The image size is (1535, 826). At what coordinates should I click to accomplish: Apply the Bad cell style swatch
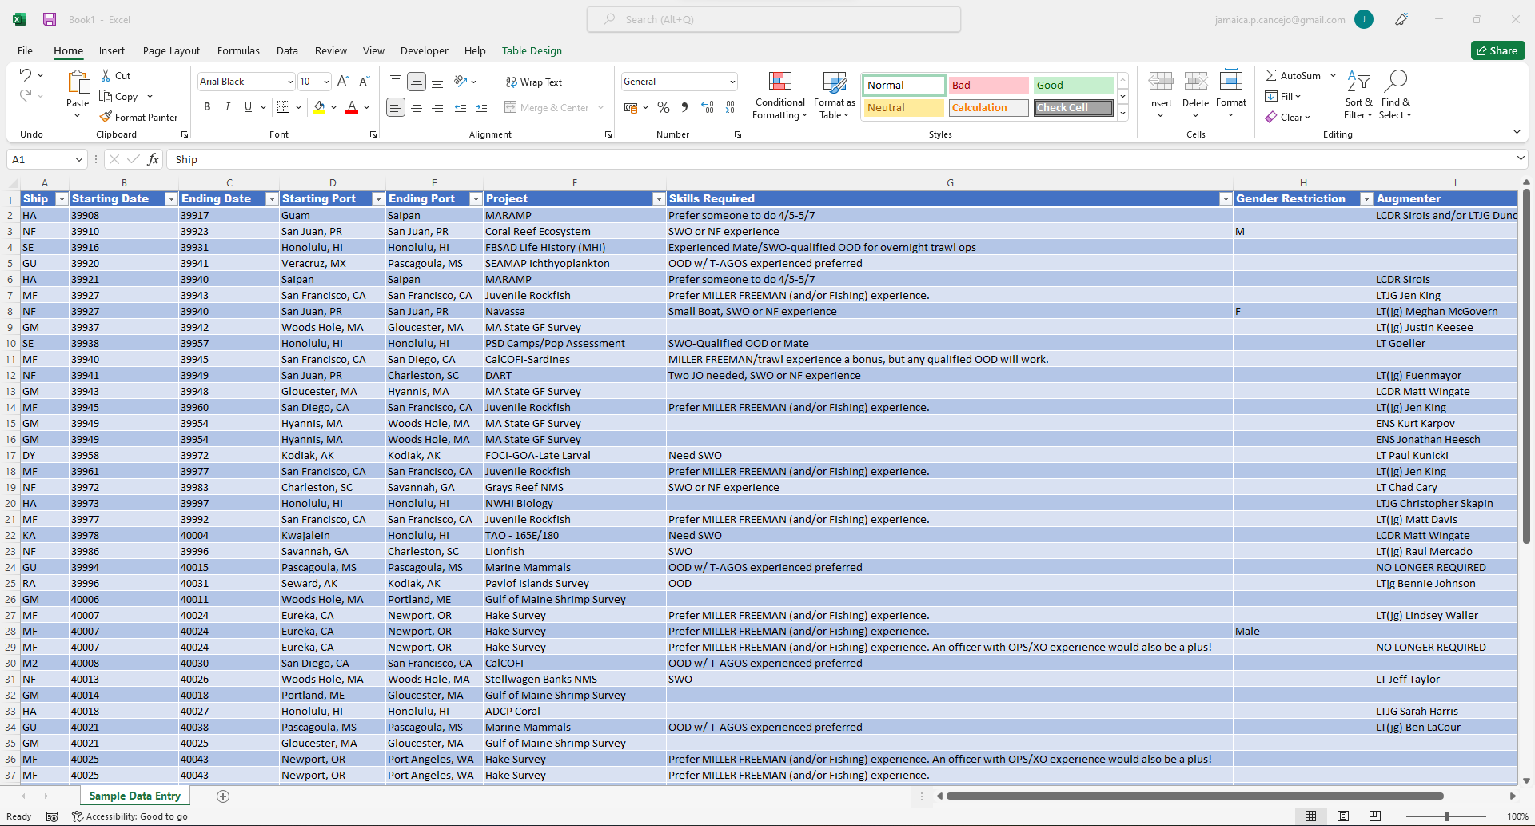click(988, 85)
